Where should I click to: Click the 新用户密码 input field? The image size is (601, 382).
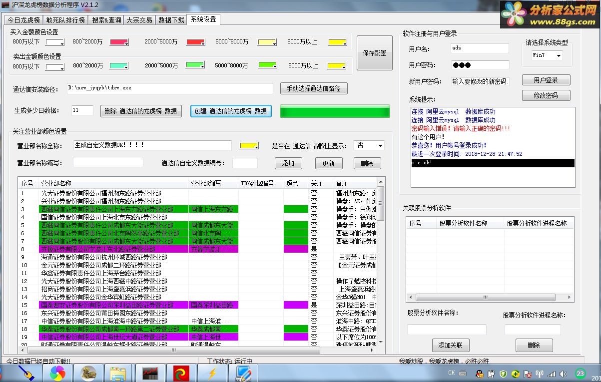pos(480,81)
